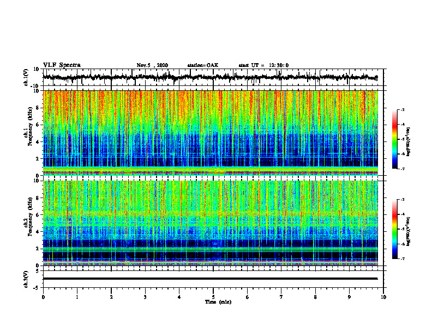Click the "2" minute tick on time axis
This screenshot has width=432, height=333.
pyautogui.click(x=111, y=297)
